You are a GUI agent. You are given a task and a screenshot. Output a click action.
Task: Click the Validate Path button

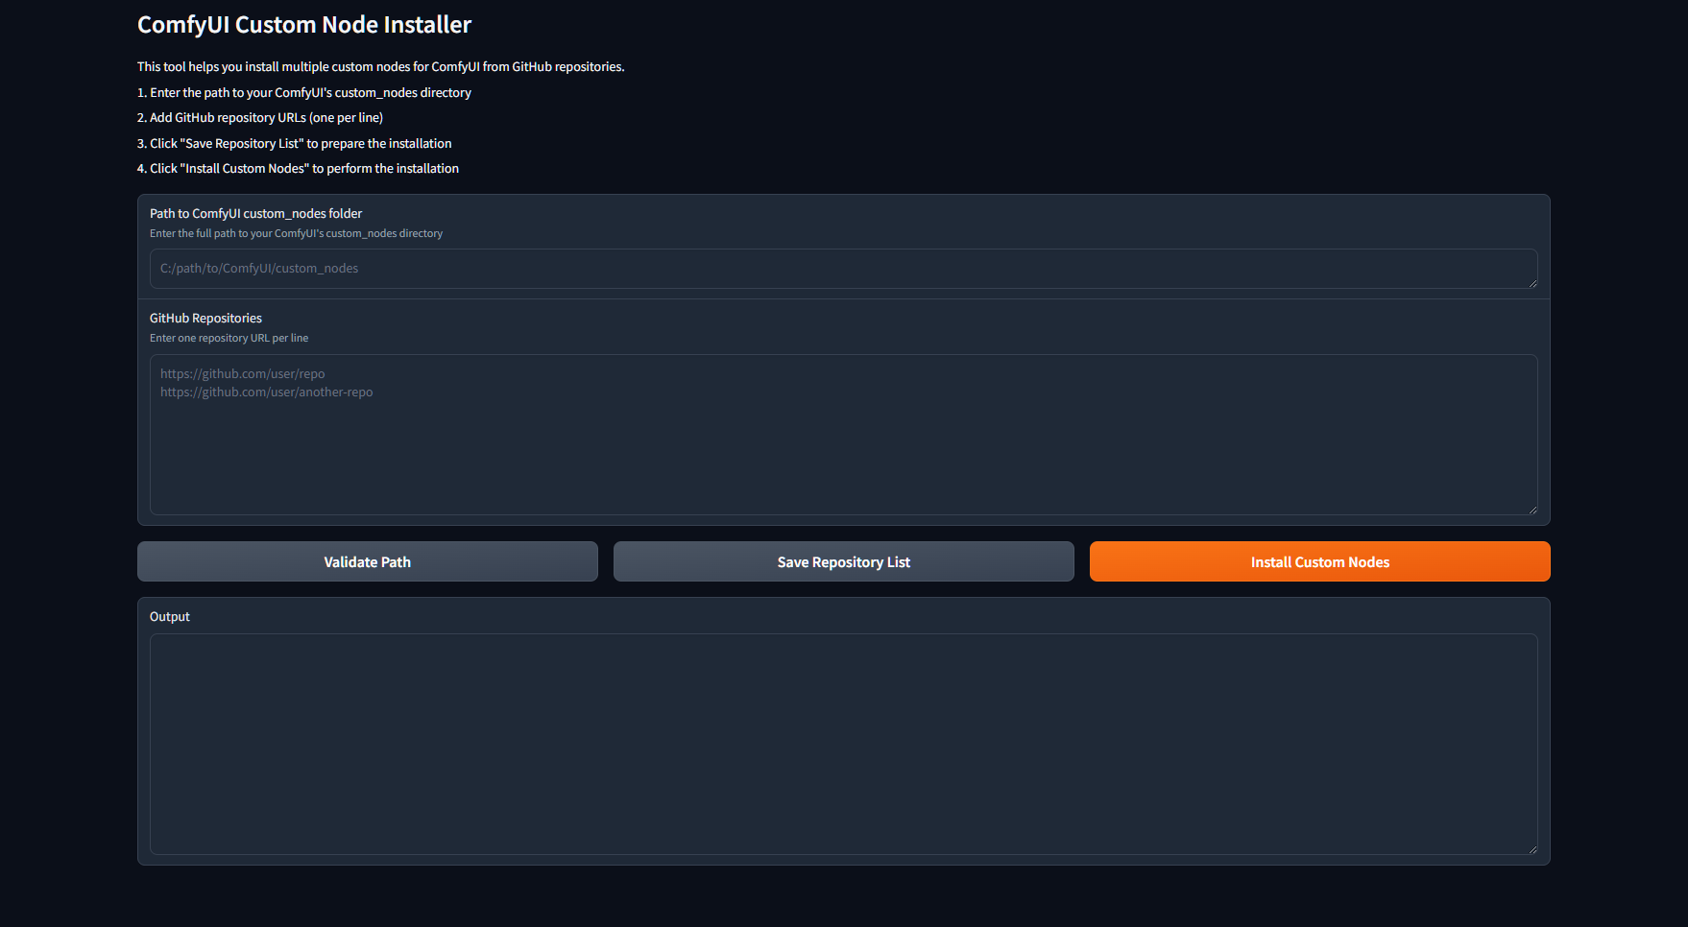[367, 561]
